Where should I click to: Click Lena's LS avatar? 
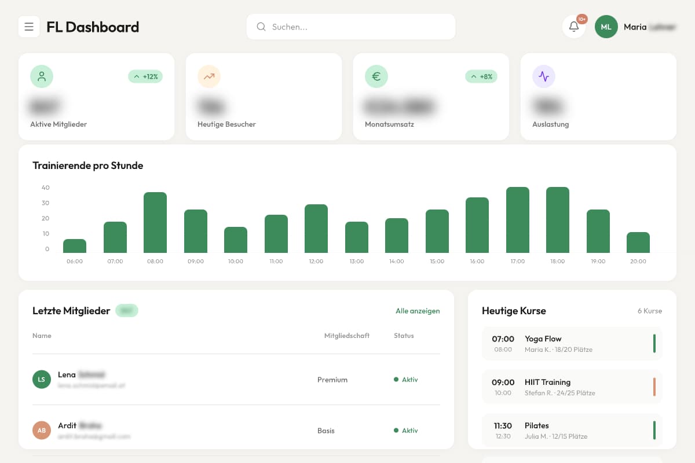41,379
